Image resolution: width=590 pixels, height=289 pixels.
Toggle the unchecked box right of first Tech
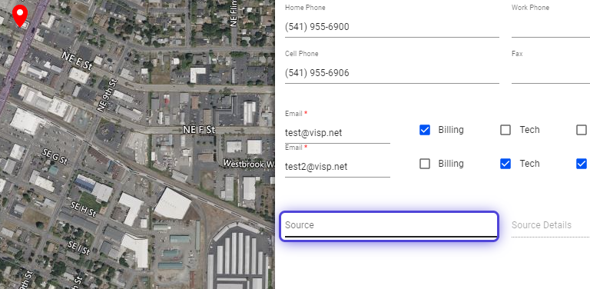coord(582,130)
